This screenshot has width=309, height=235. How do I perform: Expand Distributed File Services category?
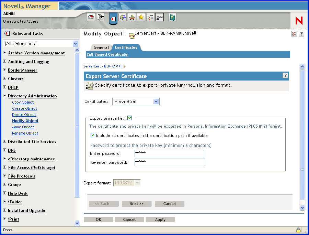pos(5,141)
